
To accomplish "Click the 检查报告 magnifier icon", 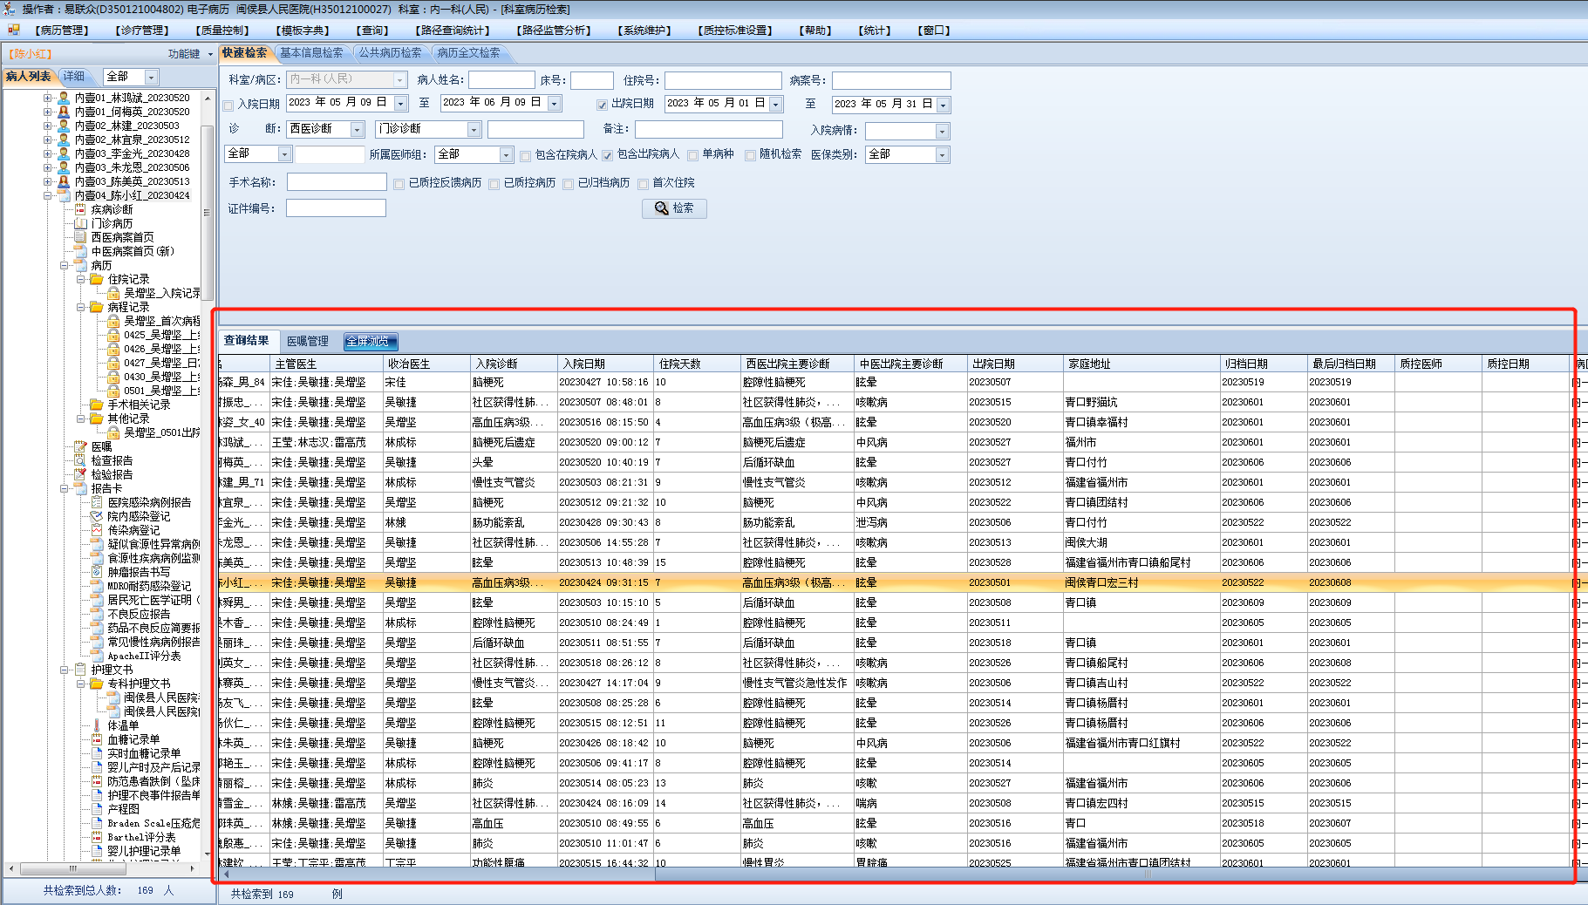I will [80, 460].
